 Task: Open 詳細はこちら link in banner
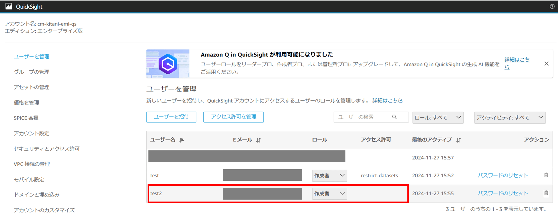pyautogui.click(x=517, y=63)
